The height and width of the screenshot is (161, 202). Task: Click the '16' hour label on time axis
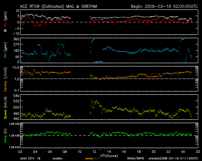click(124, 152)
